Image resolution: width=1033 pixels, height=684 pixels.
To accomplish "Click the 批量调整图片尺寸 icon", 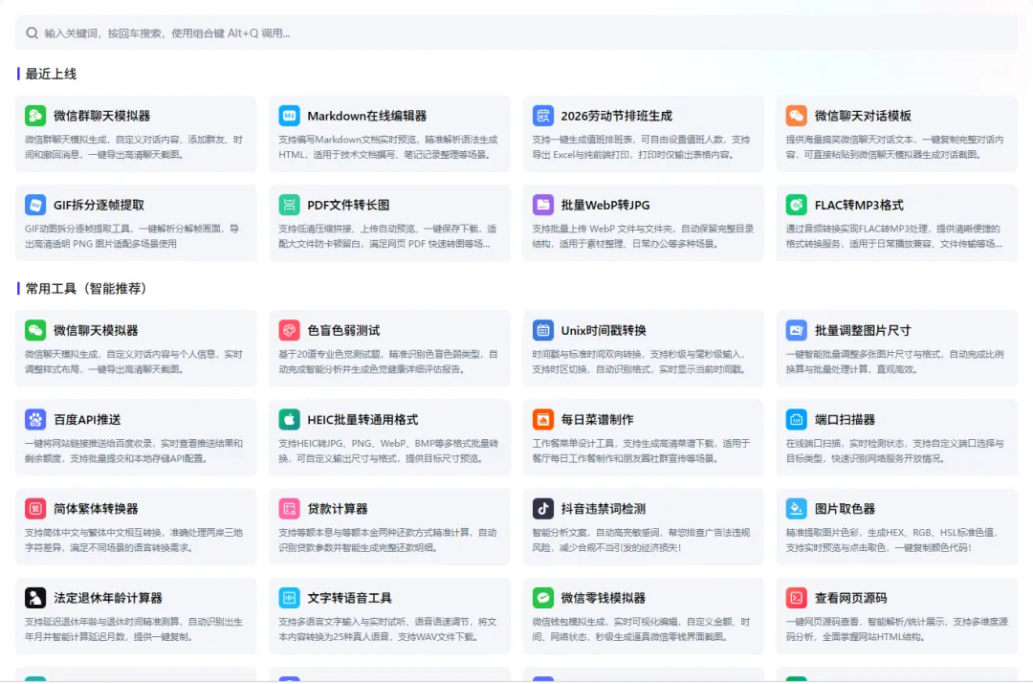I will [x=797, y=330].
